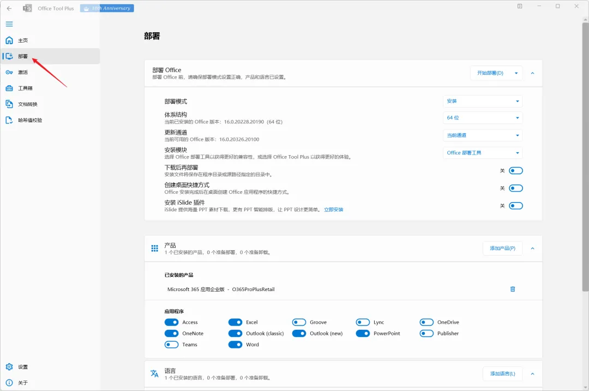Toggle the 下载后再部署 switch
589x391 pixels.
tap(516, 171)
